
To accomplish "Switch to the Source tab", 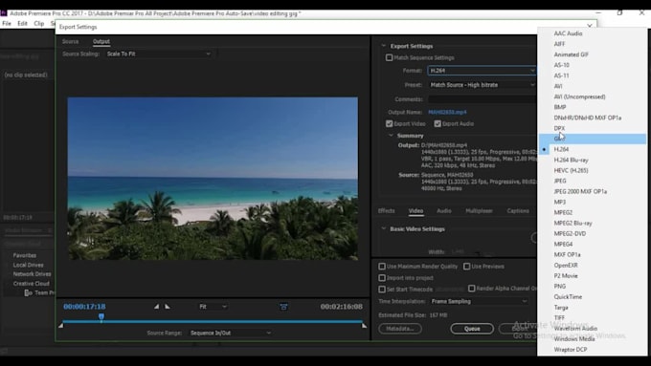I will (70, 41).
